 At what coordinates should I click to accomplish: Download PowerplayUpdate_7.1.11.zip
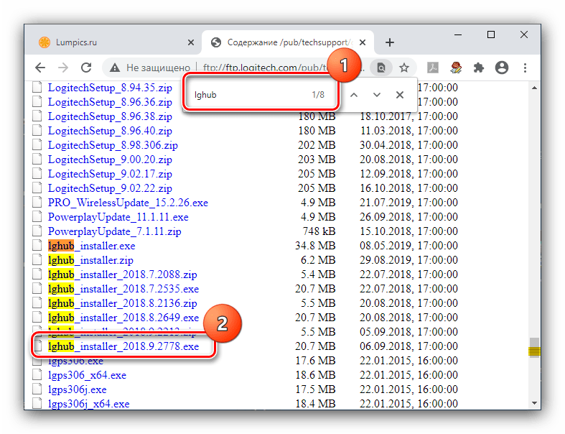115,231
